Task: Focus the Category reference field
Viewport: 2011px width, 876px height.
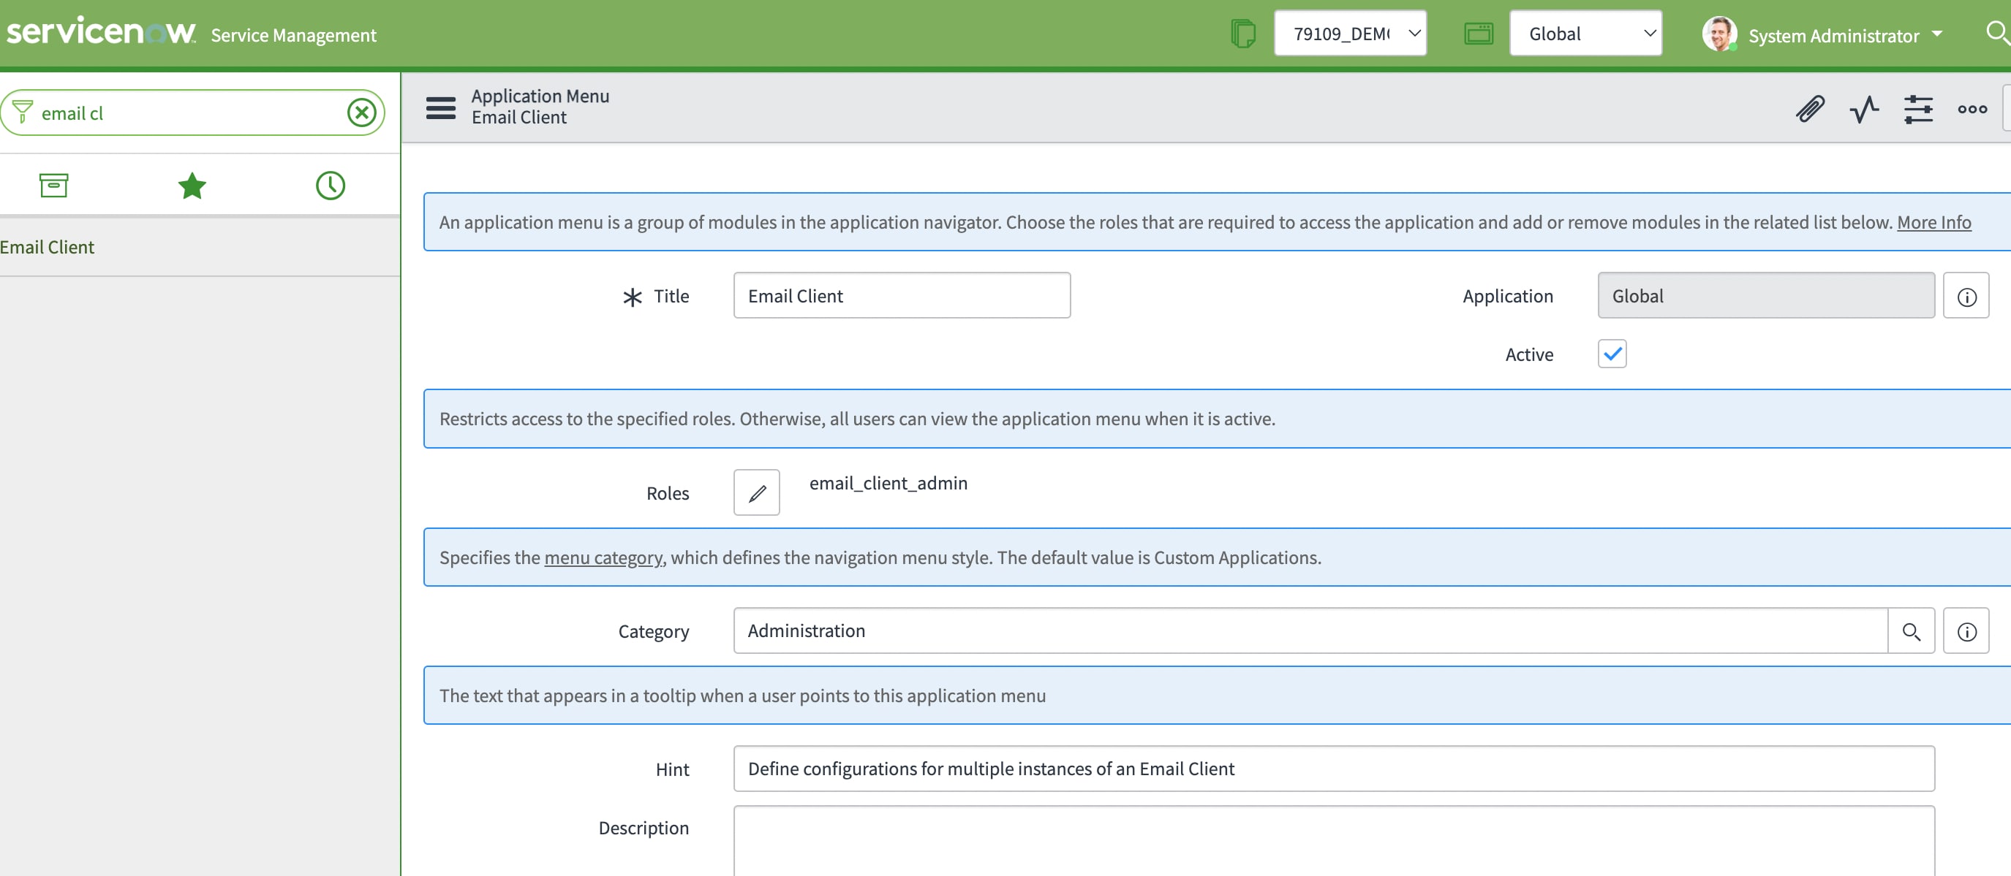Action: click(x=1310, y=631)
